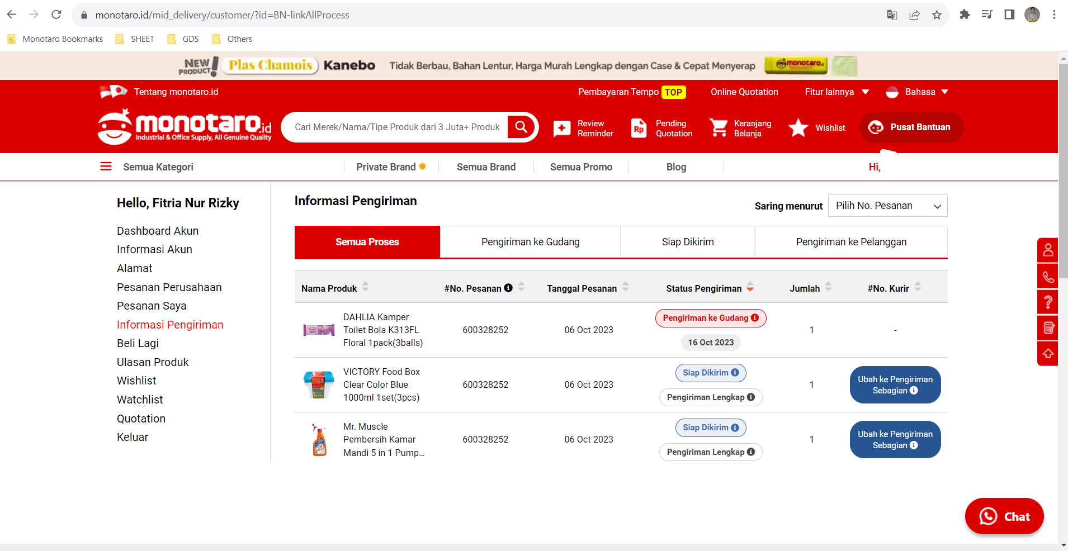The height and width of the screenshot is (551, 1068).
Task: Submit search with the magnifier button
Action: tap(521, 127)
